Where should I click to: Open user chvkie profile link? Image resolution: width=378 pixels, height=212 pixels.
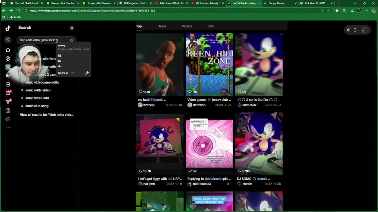(247, 184)
